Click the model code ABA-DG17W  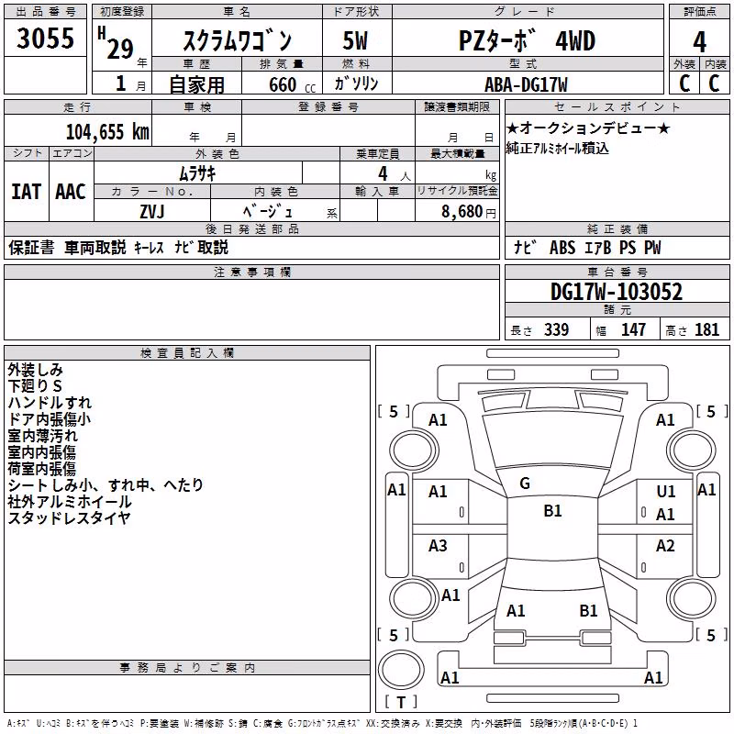coord(526,84)
